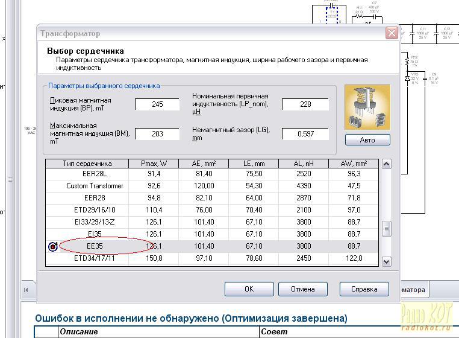Open help with the Справка button
Image resolution: width=459 pixels, height=338 pixels.
coord(364,289)
